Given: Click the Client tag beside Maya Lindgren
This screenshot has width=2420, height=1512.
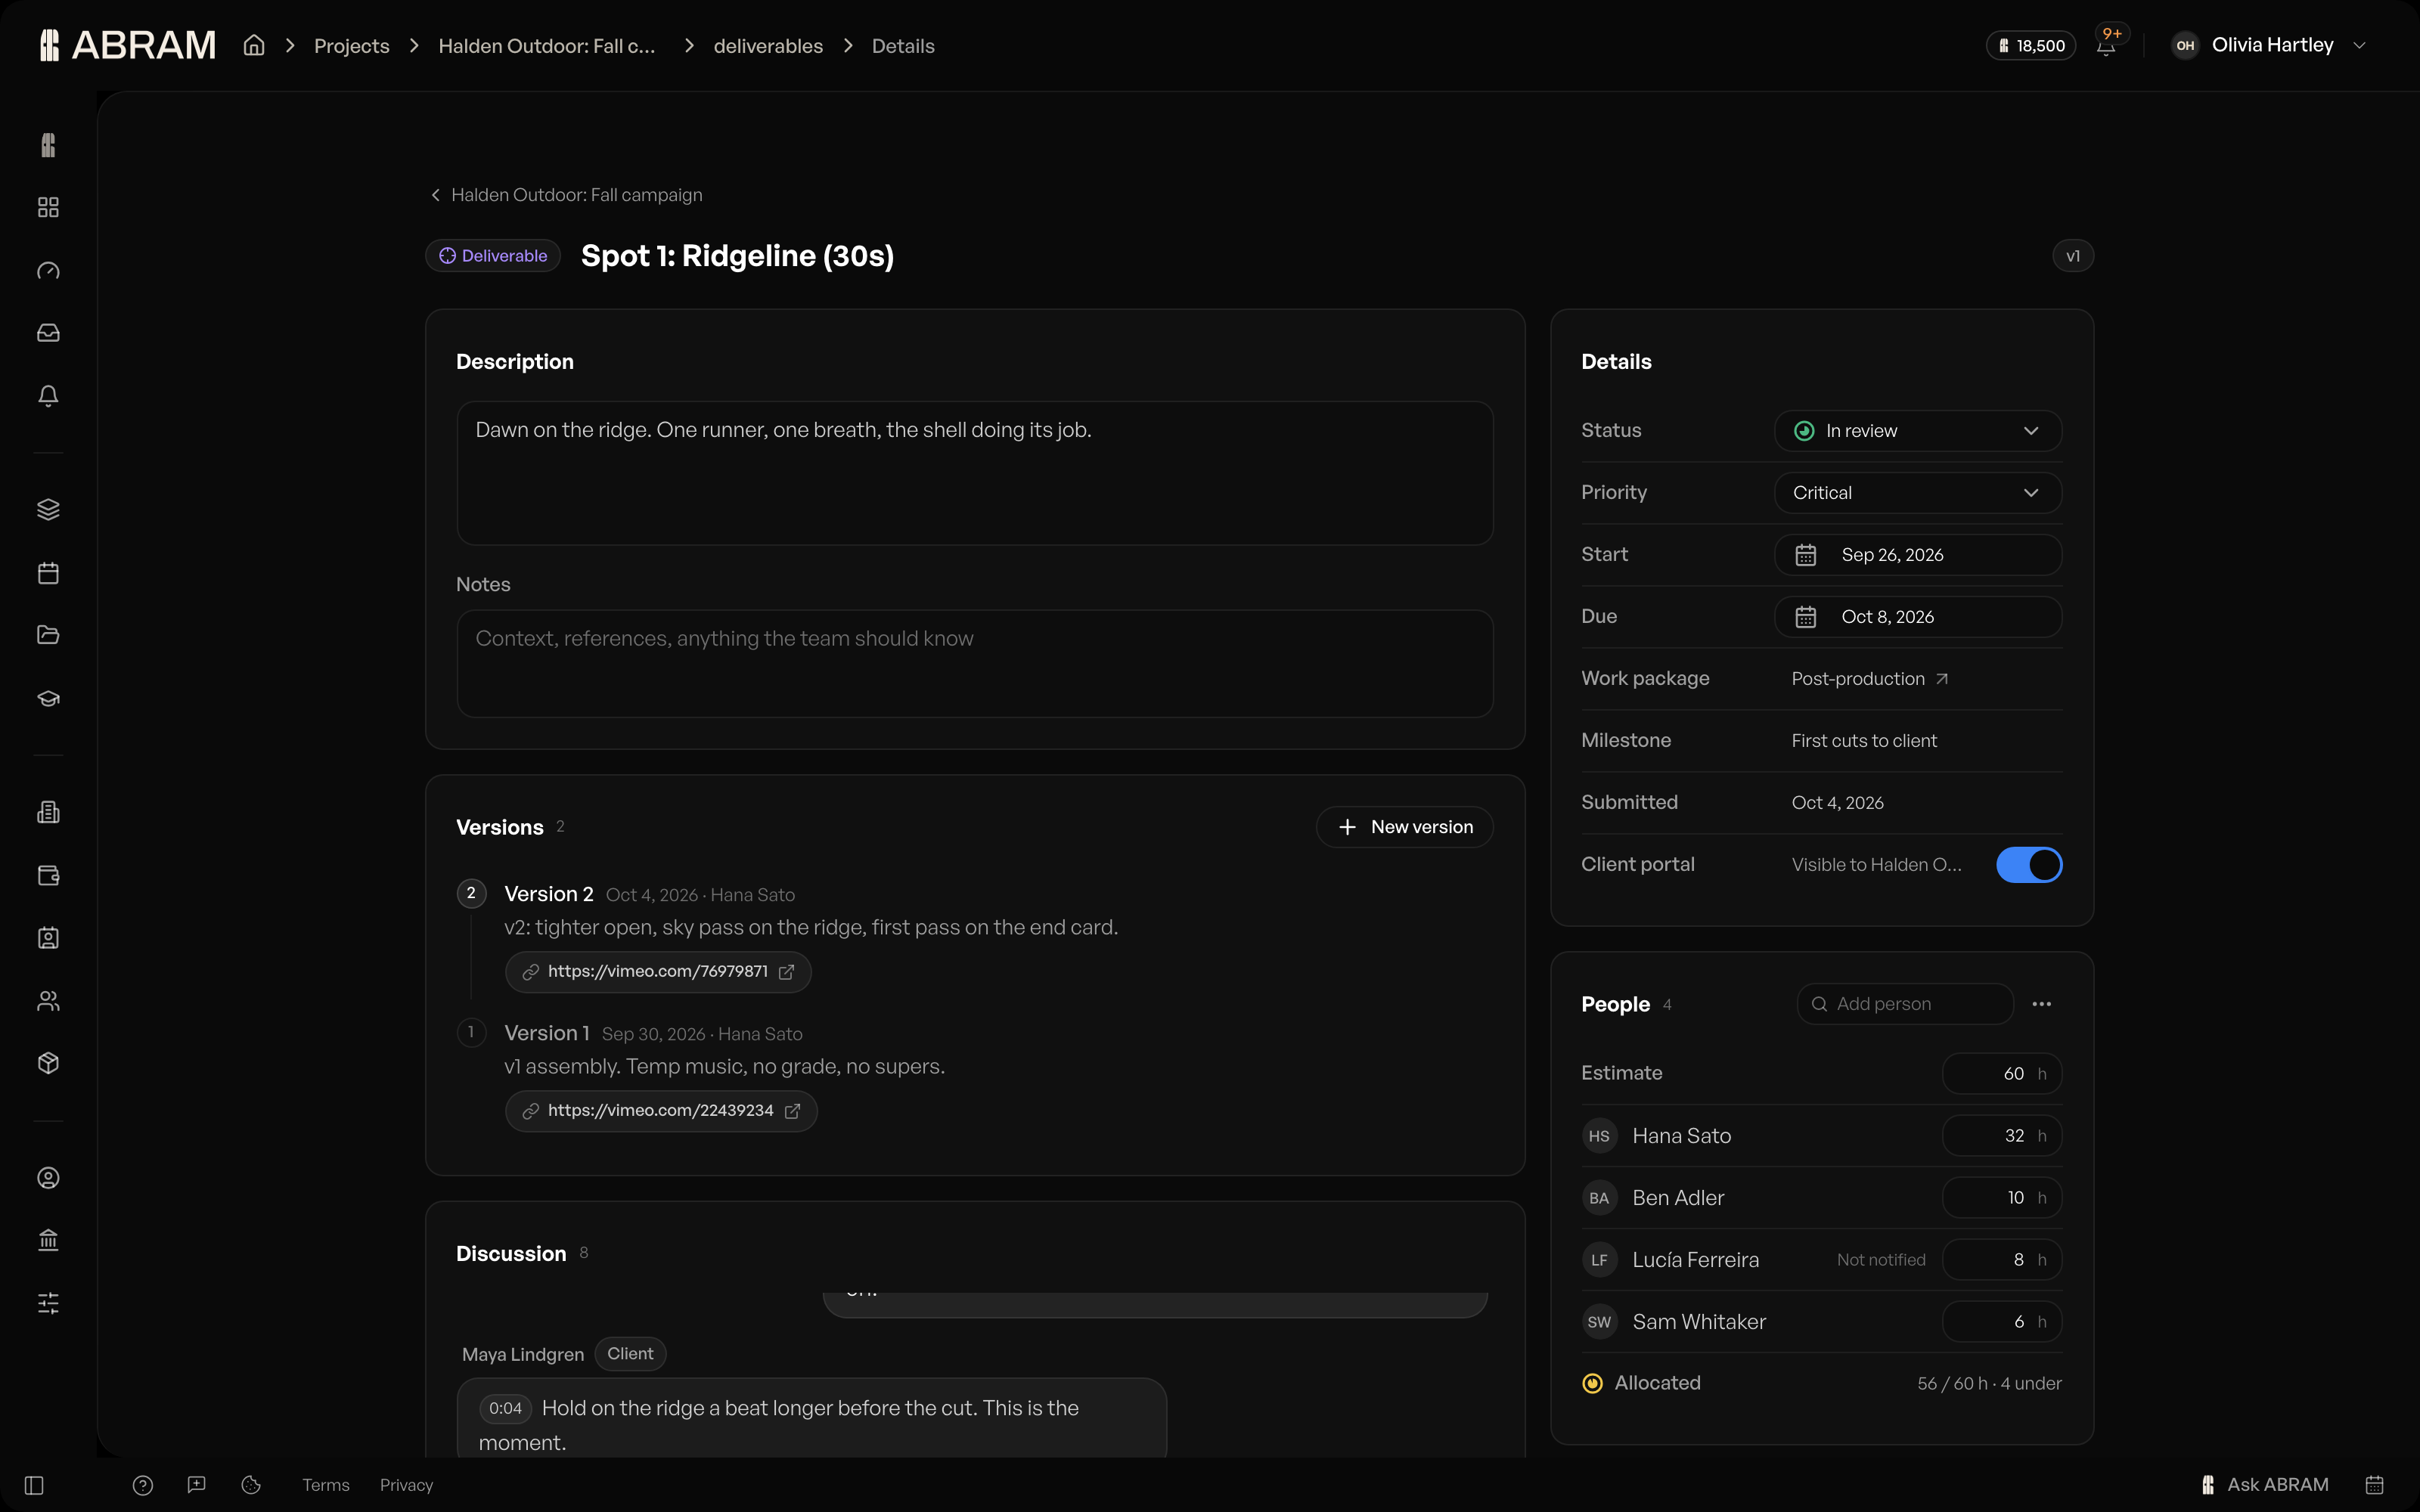Looking at the screenshot, I should [x=630, y=1354].
